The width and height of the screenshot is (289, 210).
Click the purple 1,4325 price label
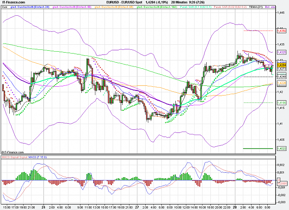(x=282, y=53)
